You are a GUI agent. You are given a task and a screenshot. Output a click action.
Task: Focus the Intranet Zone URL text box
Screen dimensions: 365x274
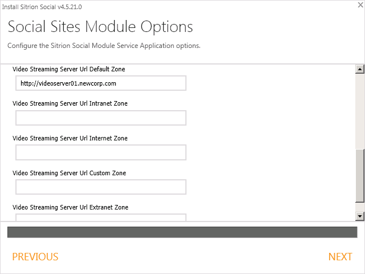point(100,118)
